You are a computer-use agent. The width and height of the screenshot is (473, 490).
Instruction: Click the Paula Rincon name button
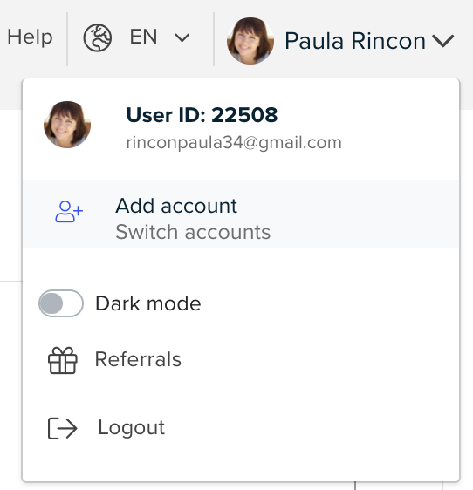[355, 41]
